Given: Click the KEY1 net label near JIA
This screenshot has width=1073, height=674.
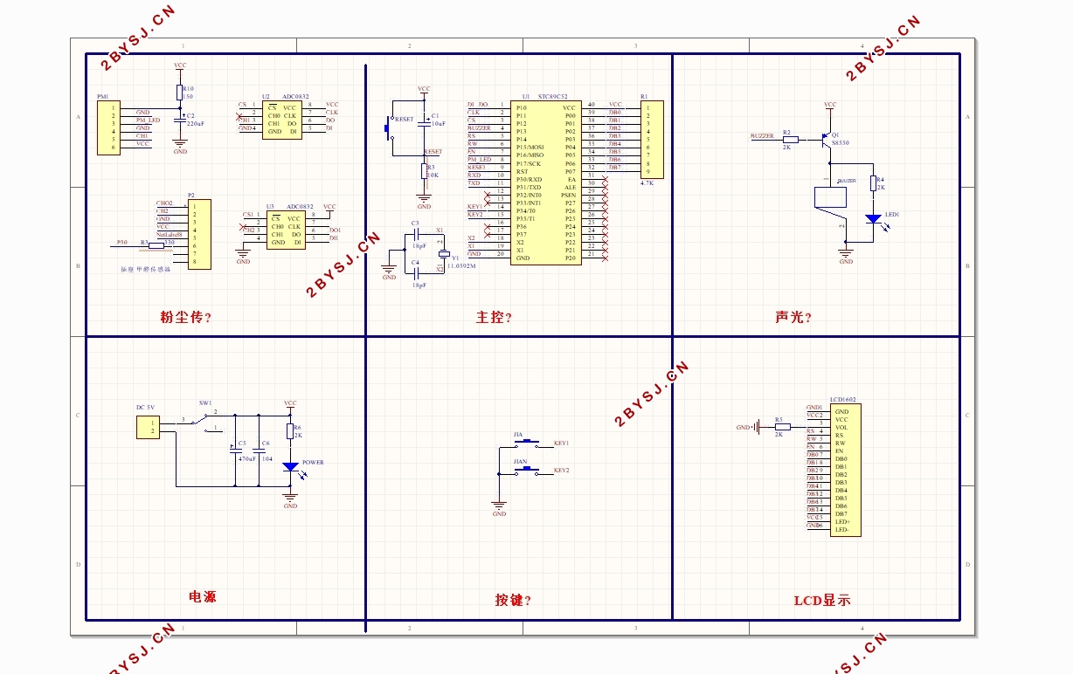Looking at the screenshot, I should pos(562,444).
